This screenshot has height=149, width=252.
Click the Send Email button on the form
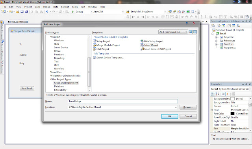[27, 88]
